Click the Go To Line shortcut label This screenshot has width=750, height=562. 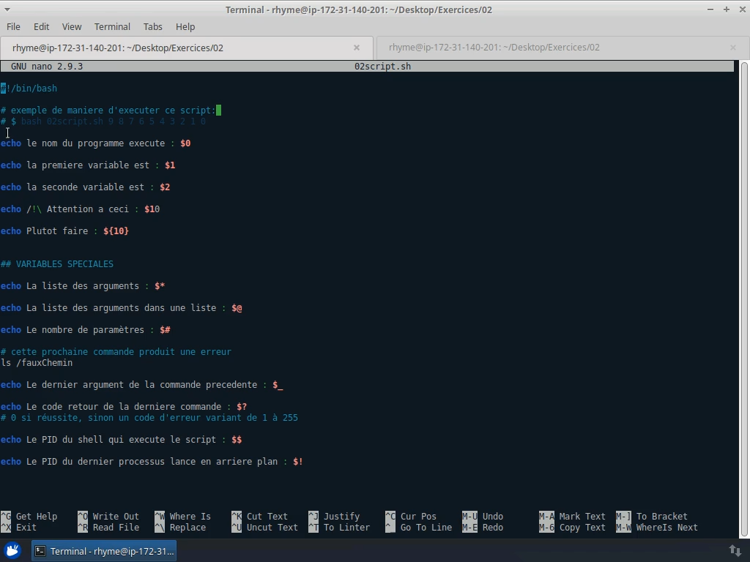(426, 527)
